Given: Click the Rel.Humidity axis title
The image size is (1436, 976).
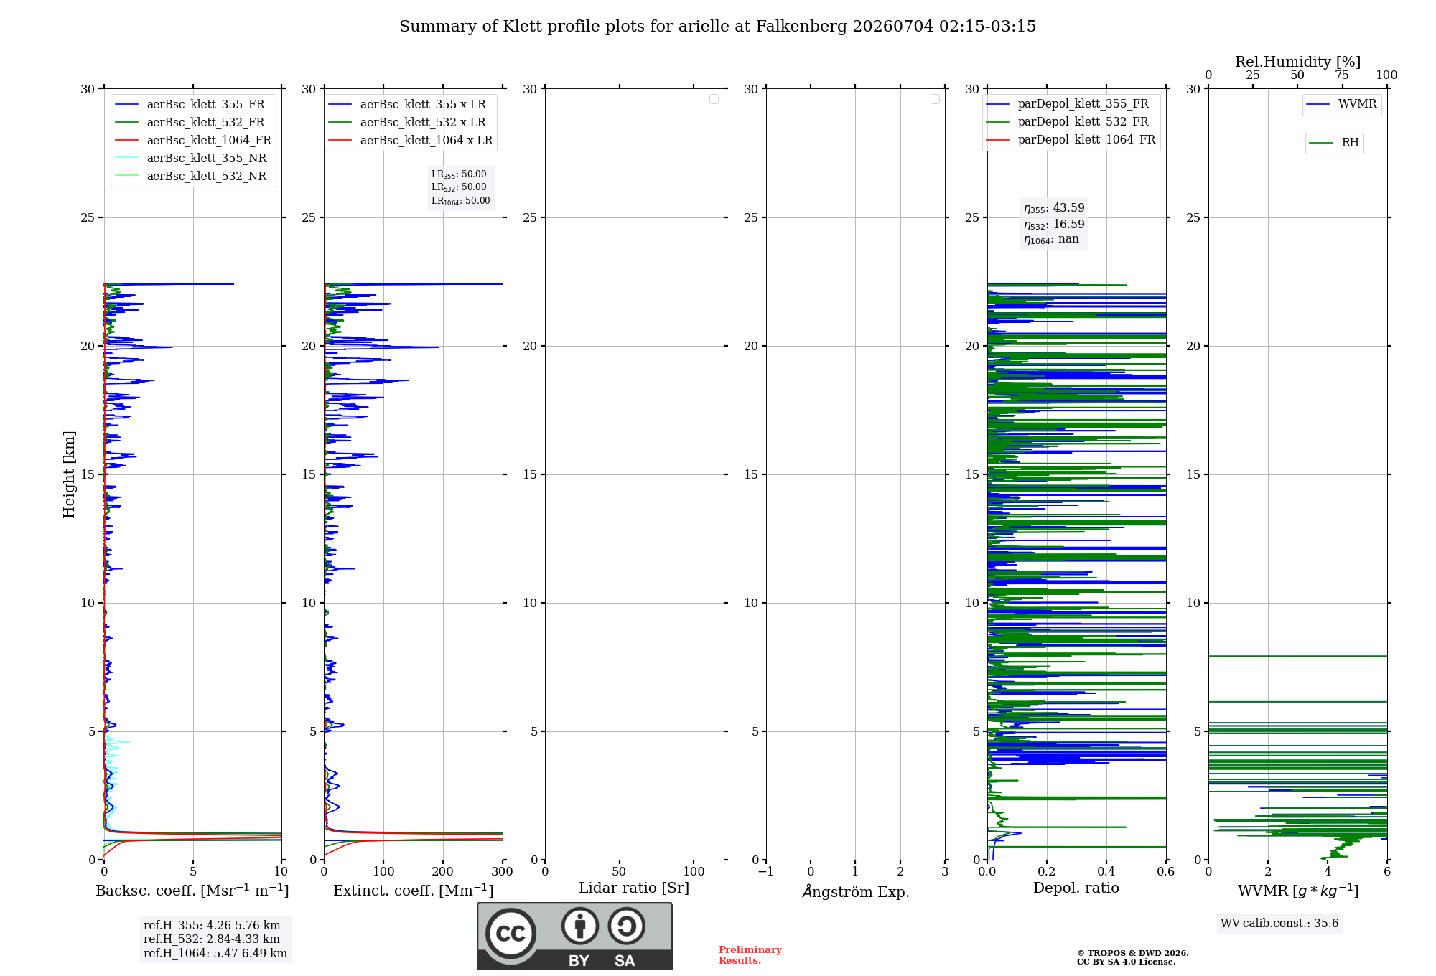Looking at the screenshot, I should click(1297, 62).
